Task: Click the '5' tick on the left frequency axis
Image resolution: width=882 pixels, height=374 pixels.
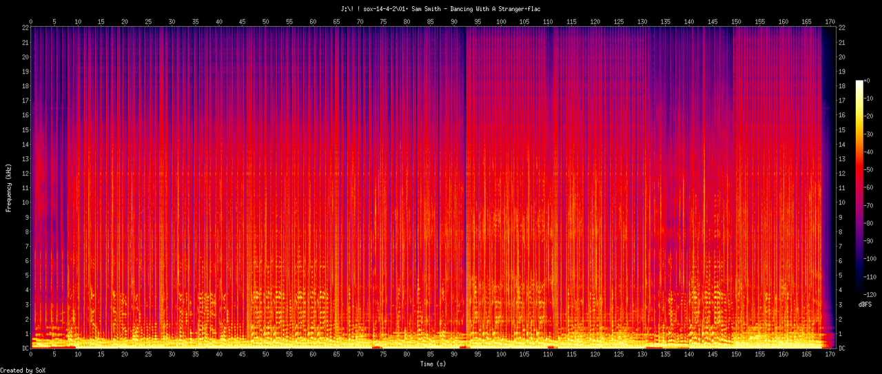Action: point(27,276)
